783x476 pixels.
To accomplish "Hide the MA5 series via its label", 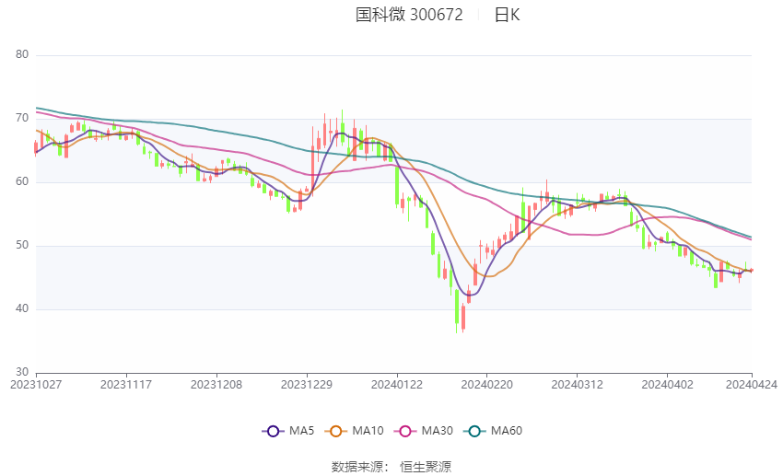I will pyautogui.click(x=301, y=431).
